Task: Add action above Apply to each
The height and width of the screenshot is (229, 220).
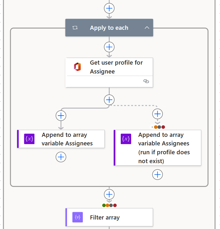Action: (x=109, y=8)
